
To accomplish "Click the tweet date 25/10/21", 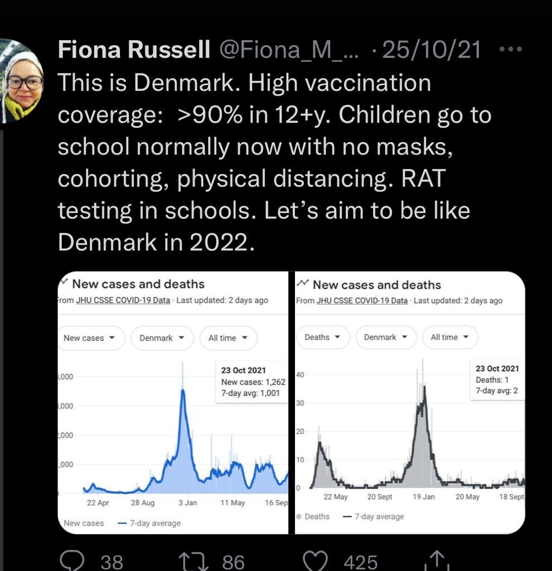I will [x=431, y=50].
